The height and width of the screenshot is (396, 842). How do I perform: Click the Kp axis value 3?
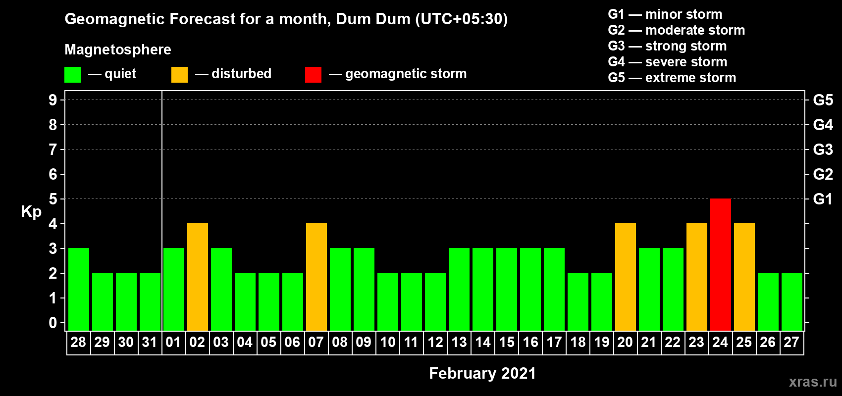coord(53,248)
